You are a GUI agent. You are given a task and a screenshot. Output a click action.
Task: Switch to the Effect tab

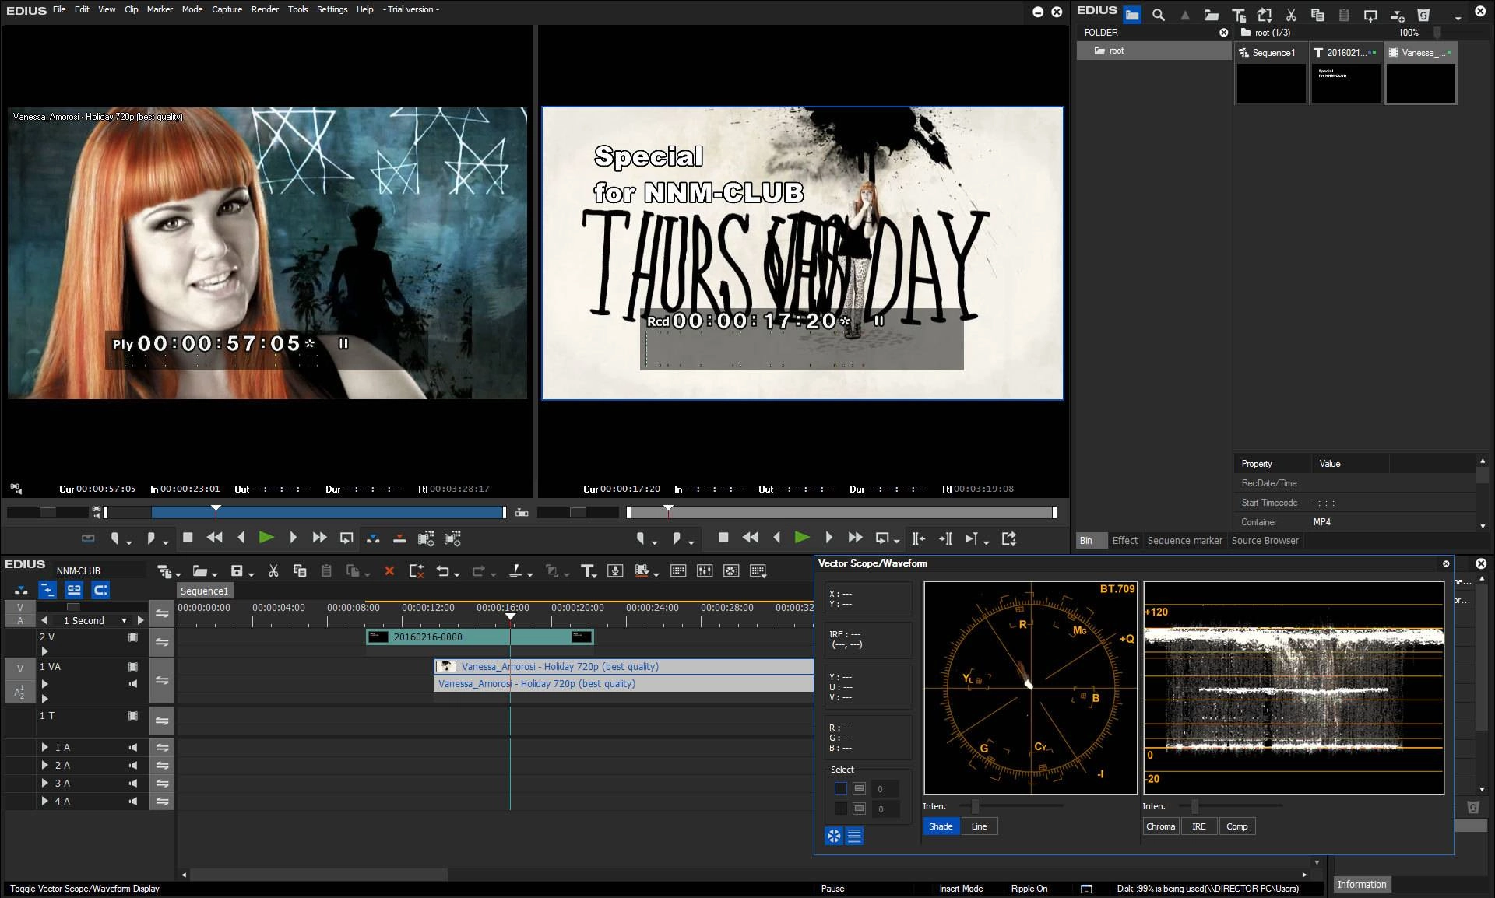(1124, 540)
